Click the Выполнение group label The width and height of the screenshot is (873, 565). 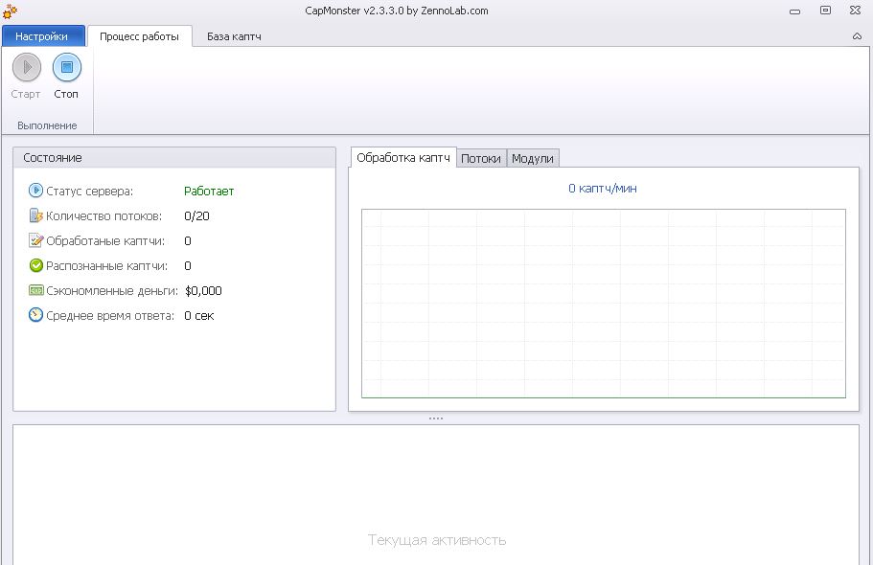(47, 125)
